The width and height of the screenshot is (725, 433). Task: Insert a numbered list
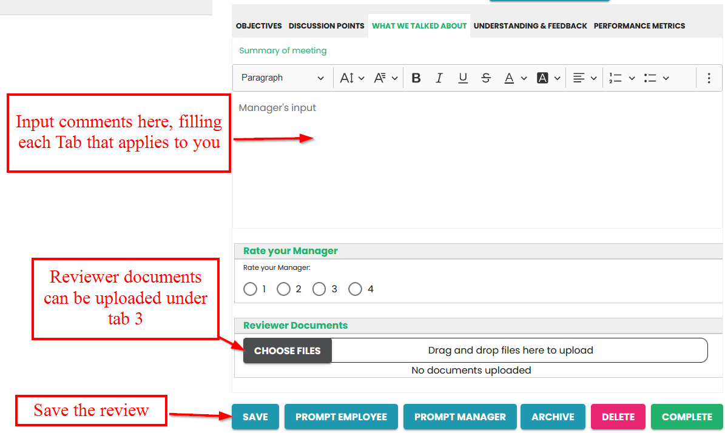tap(616, 78)
